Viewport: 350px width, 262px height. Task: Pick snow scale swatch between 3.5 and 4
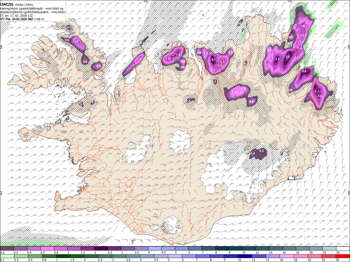[x=141, y=249]
